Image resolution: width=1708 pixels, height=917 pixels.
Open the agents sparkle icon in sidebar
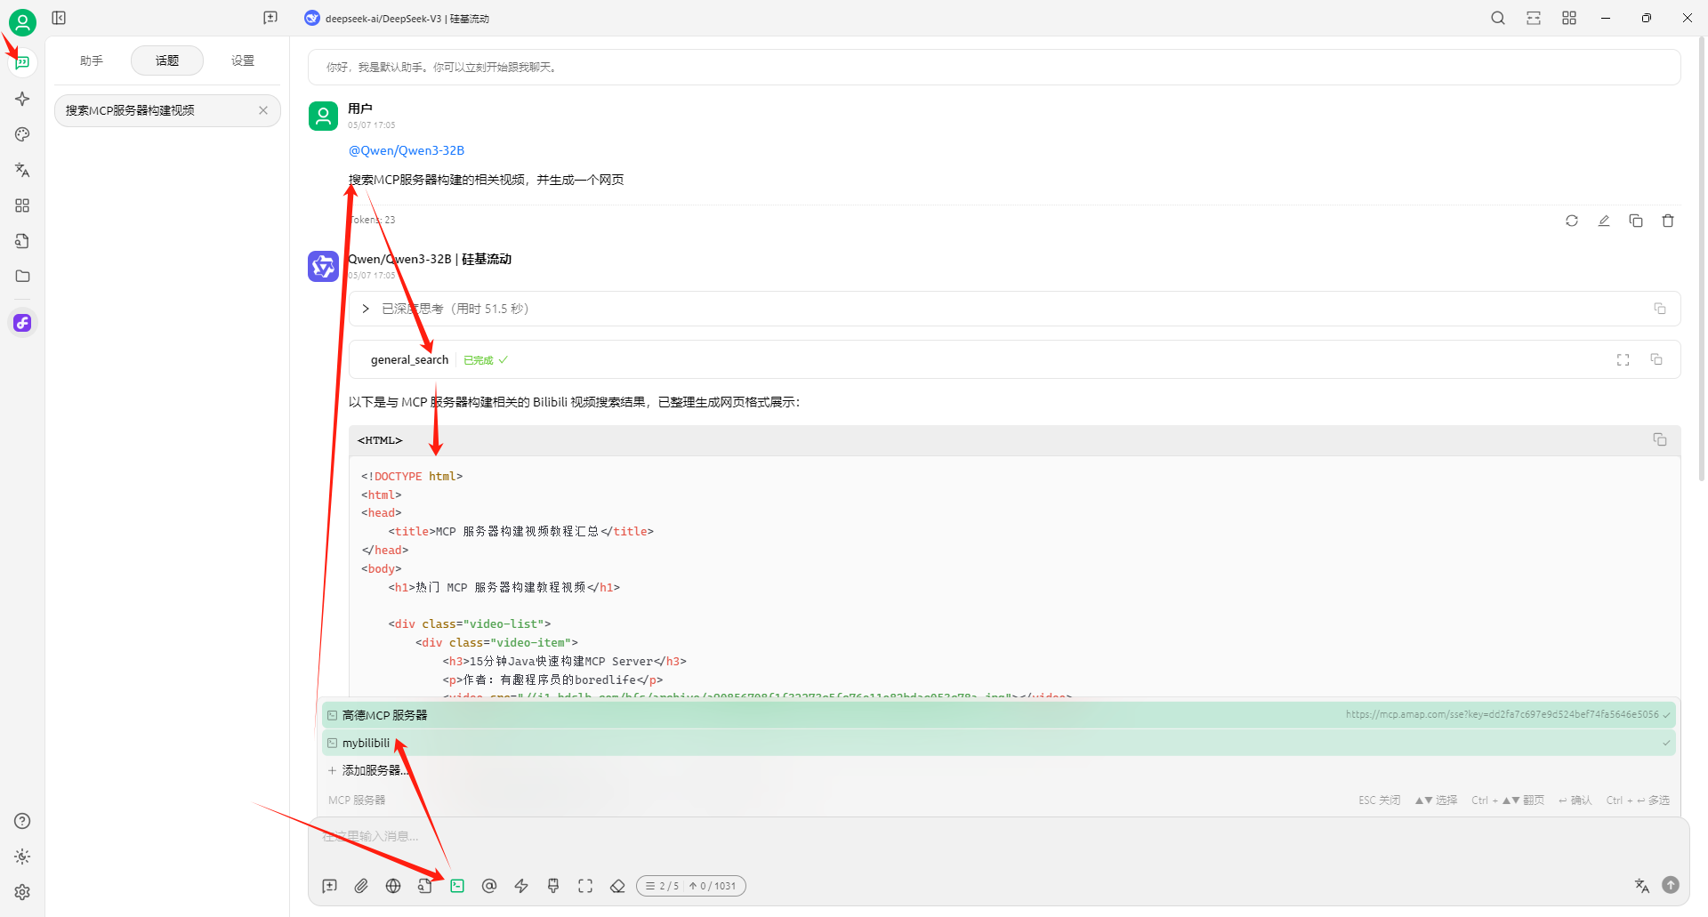22,99
